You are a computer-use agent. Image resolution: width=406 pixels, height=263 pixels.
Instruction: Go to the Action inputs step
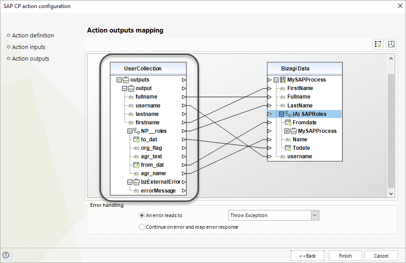click(29, 47)
